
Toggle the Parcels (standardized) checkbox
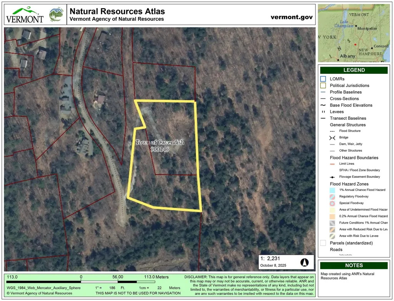tap(322, 243)
